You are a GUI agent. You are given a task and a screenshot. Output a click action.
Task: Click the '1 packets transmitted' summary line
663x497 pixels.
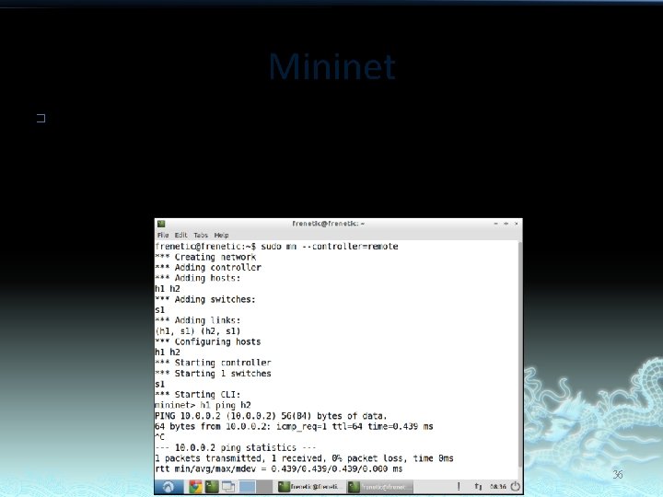pos(305,458)
